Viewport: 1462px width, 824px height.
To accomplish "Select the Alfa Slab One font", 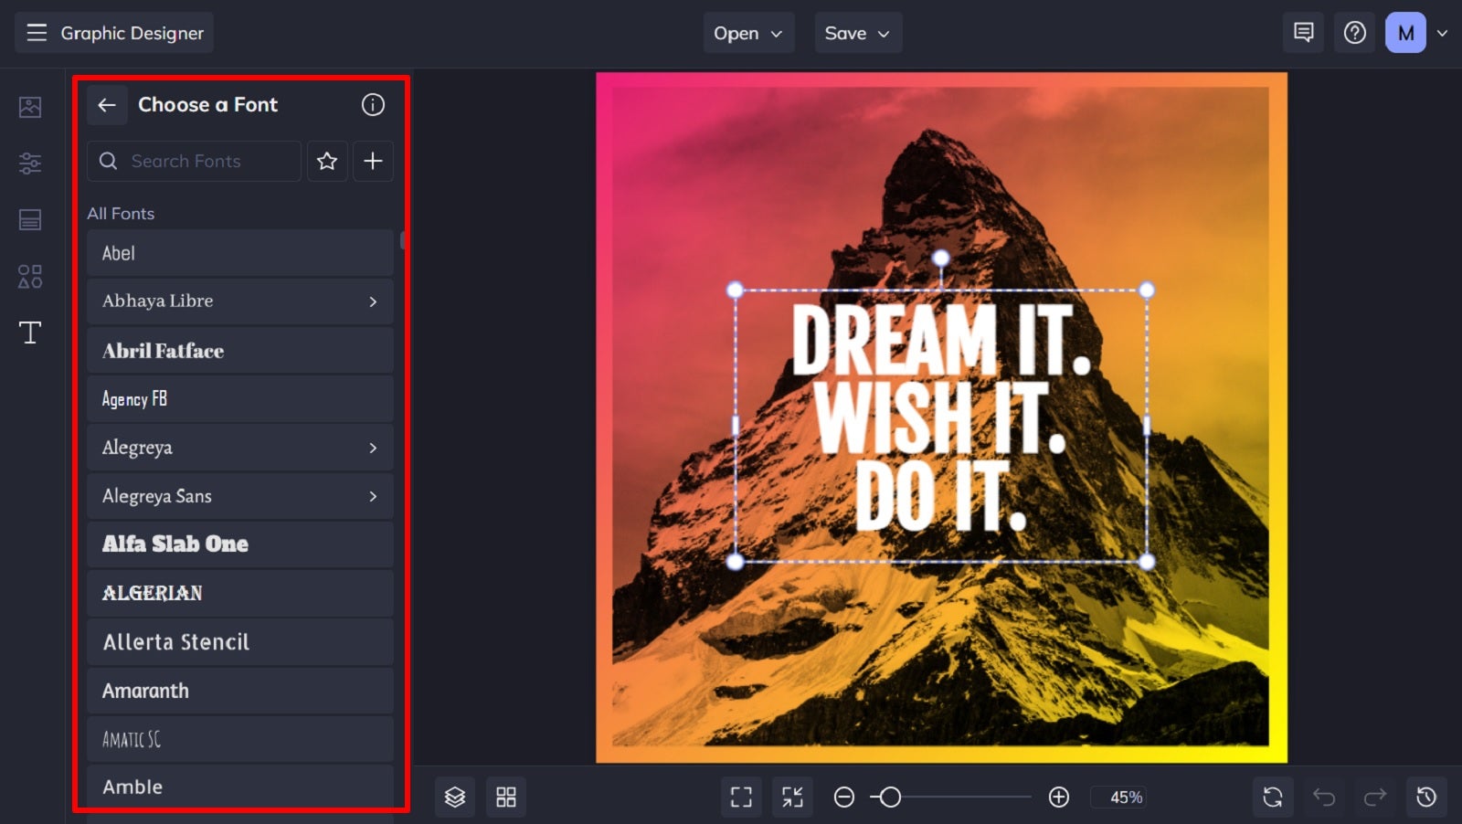I will click(239, 544).
